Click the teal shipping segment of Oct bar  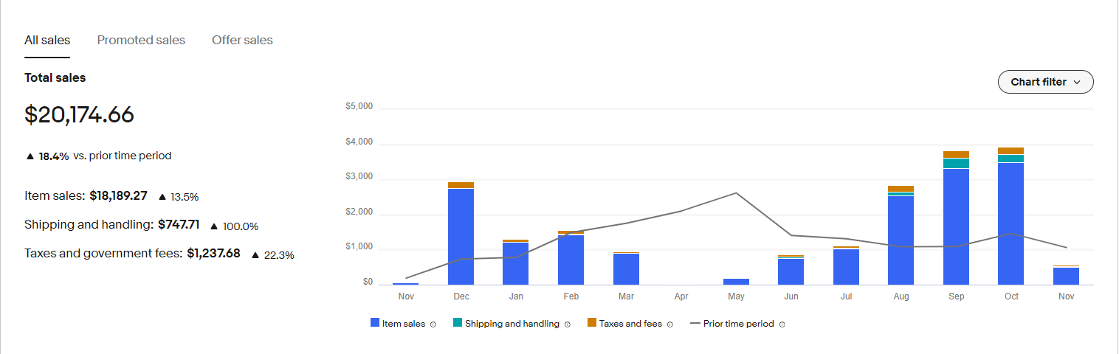(x=1011, y=159)
